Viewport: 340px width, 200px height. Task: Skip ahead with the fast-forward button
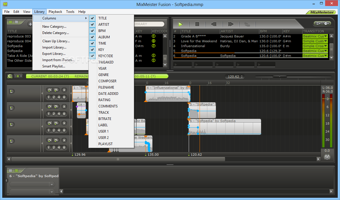[231, 24]
